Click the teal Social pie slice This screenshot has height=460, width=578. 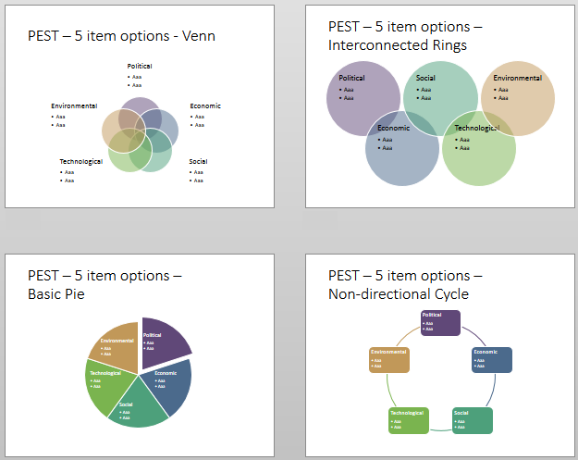click(137, 409)
